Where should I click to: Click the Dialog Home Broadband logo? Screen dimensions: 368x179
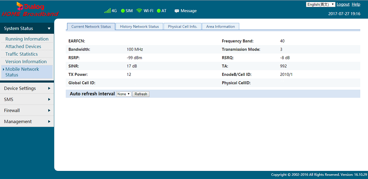(30, 9)
